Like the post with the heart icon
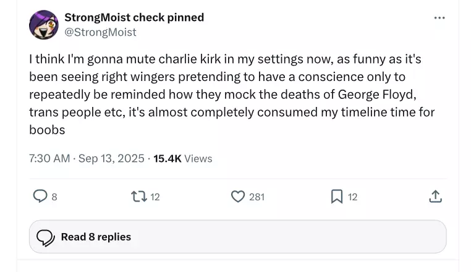The height and width of the screenshot is (272, 471). (238, 197)
